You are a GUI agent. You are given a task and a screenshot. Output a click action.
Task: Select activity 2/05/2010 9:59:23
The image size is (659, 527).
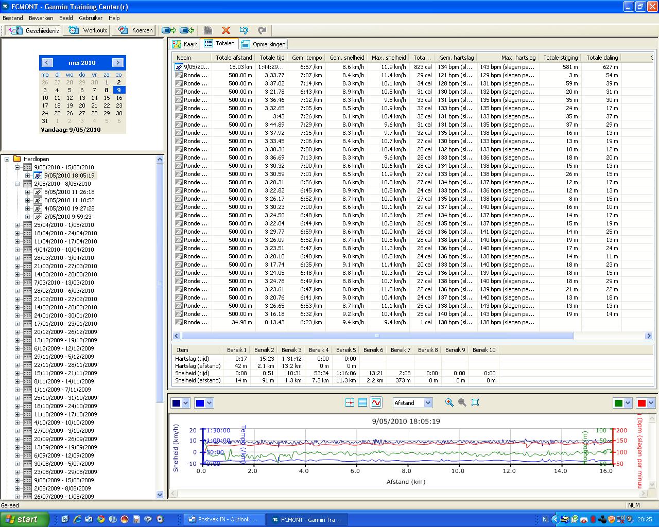[x=67, y=217]
